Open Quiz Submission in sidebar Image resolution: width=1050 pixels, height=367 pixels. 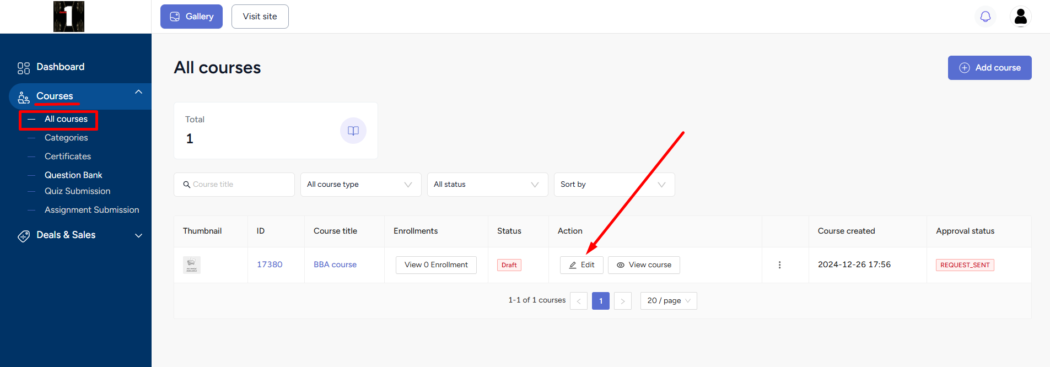pyautogui.click(x=78, y=191)
